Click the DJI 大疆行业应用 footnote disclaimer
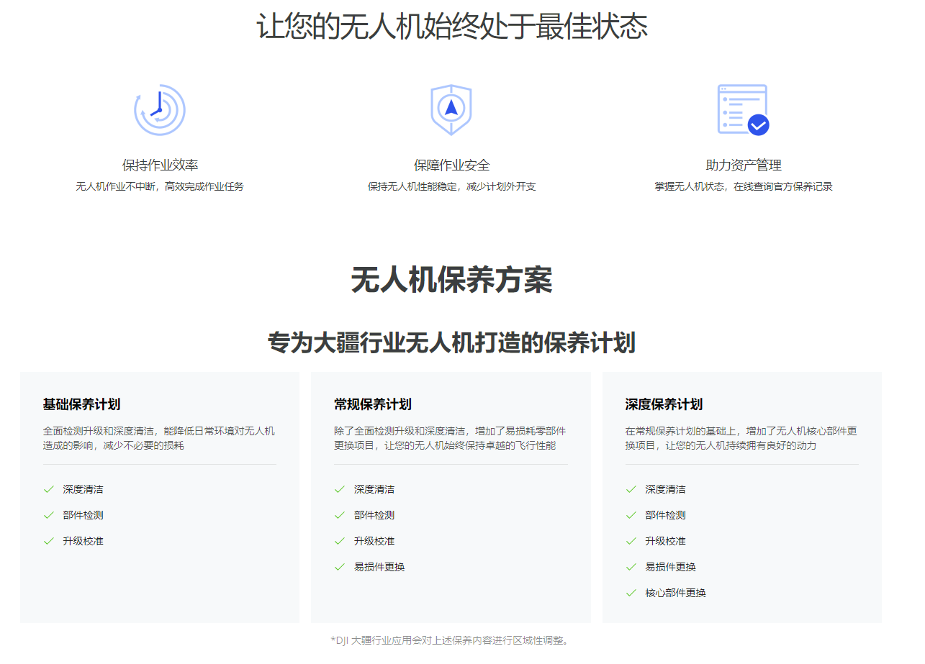 coord(451,640)
